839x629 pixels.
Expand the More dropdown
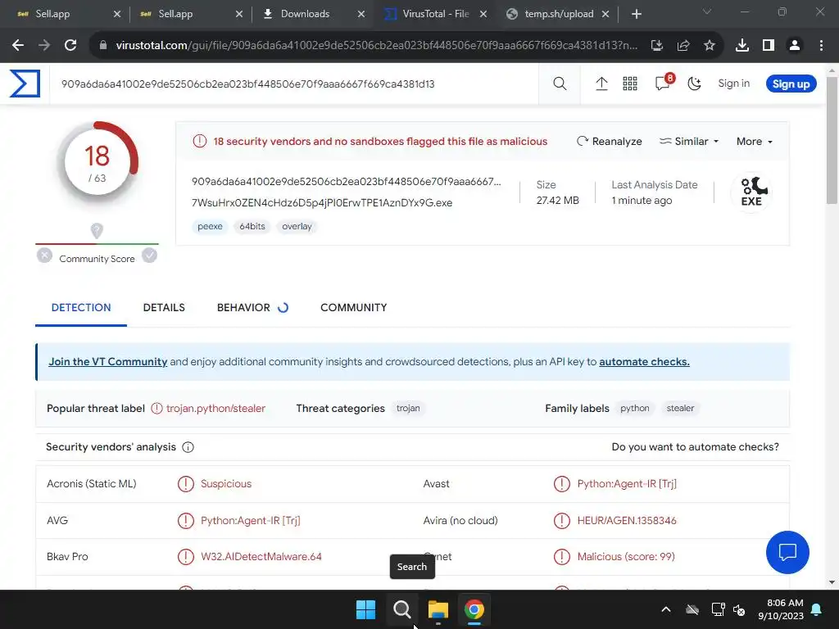click(755, 141)
